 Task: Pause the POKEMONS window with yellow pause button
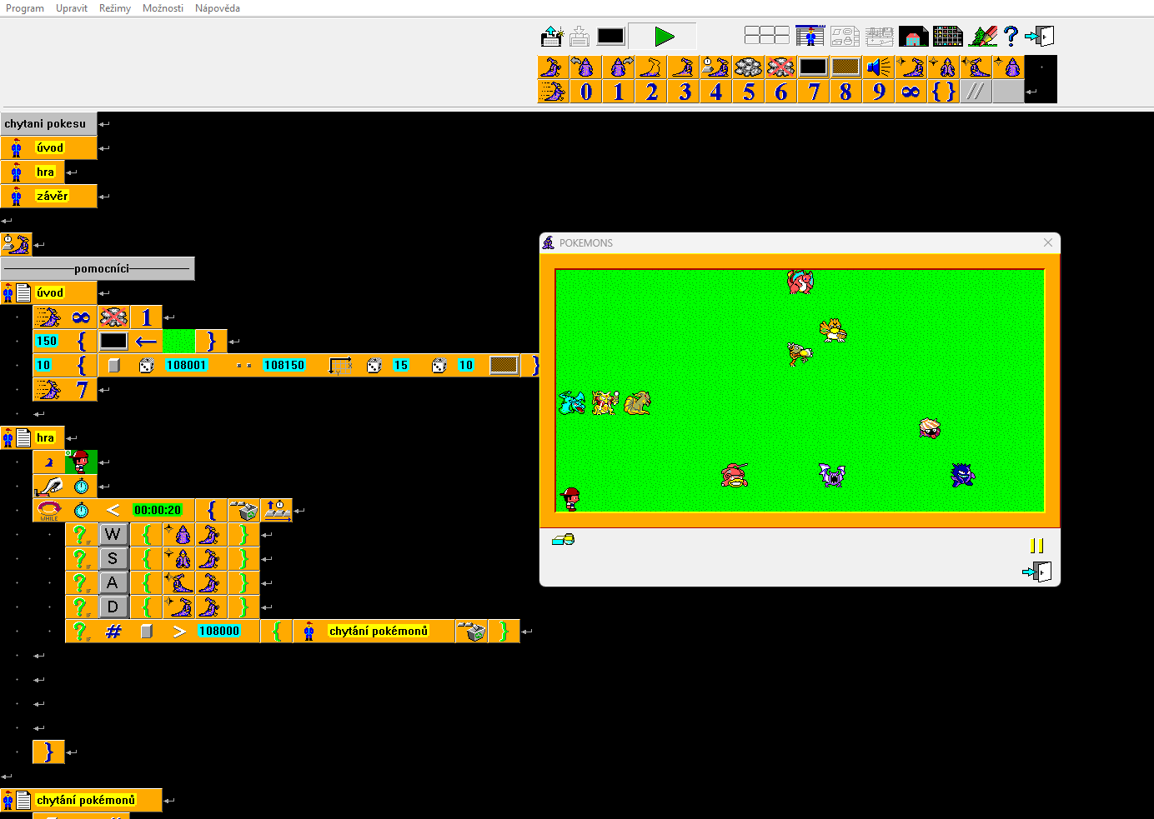point(1036,546)
